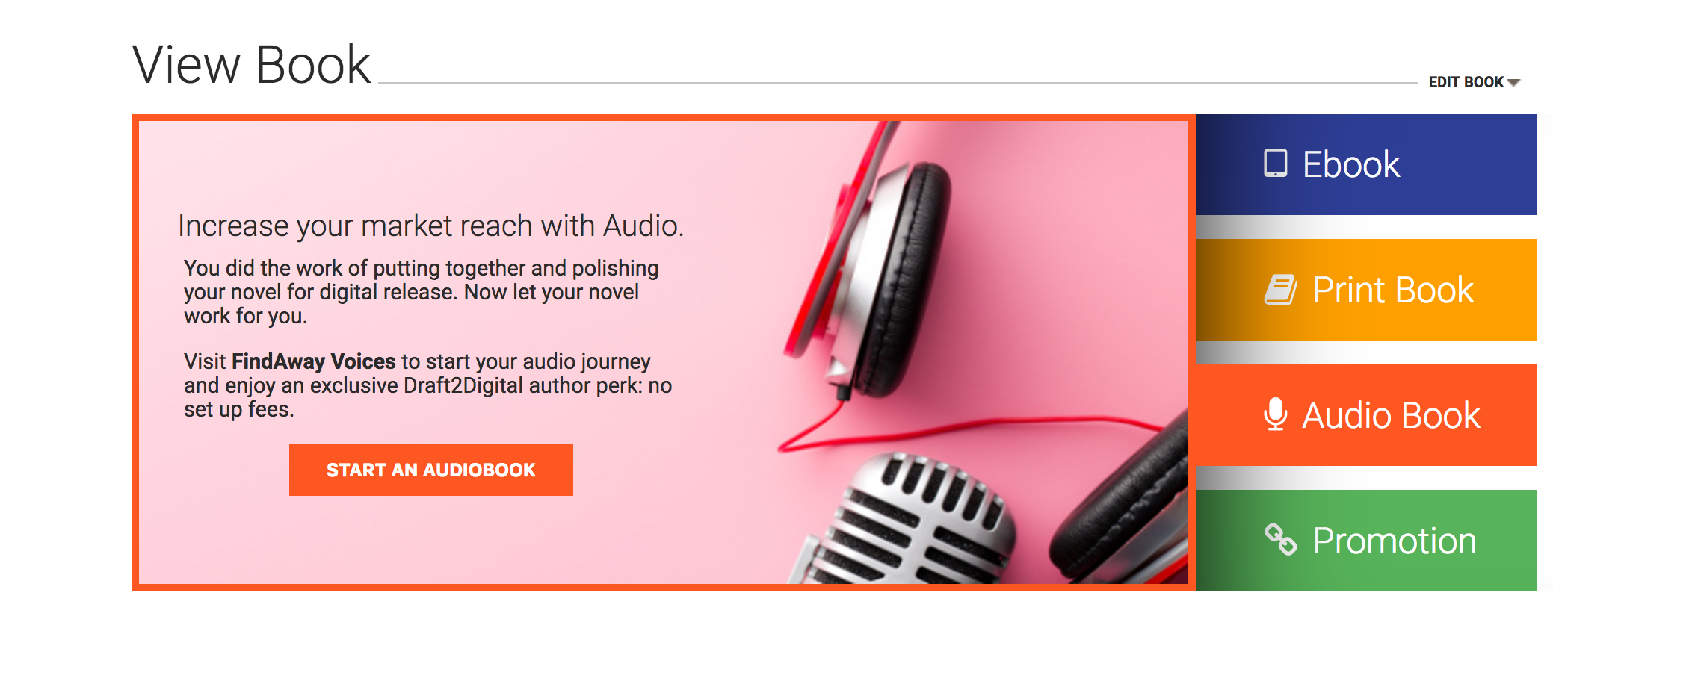Image resolution: width=1695 pixels, height=687 pixels.
Task: Open the EDIT BOOK menu label
Action: (x=1466, y=82)
